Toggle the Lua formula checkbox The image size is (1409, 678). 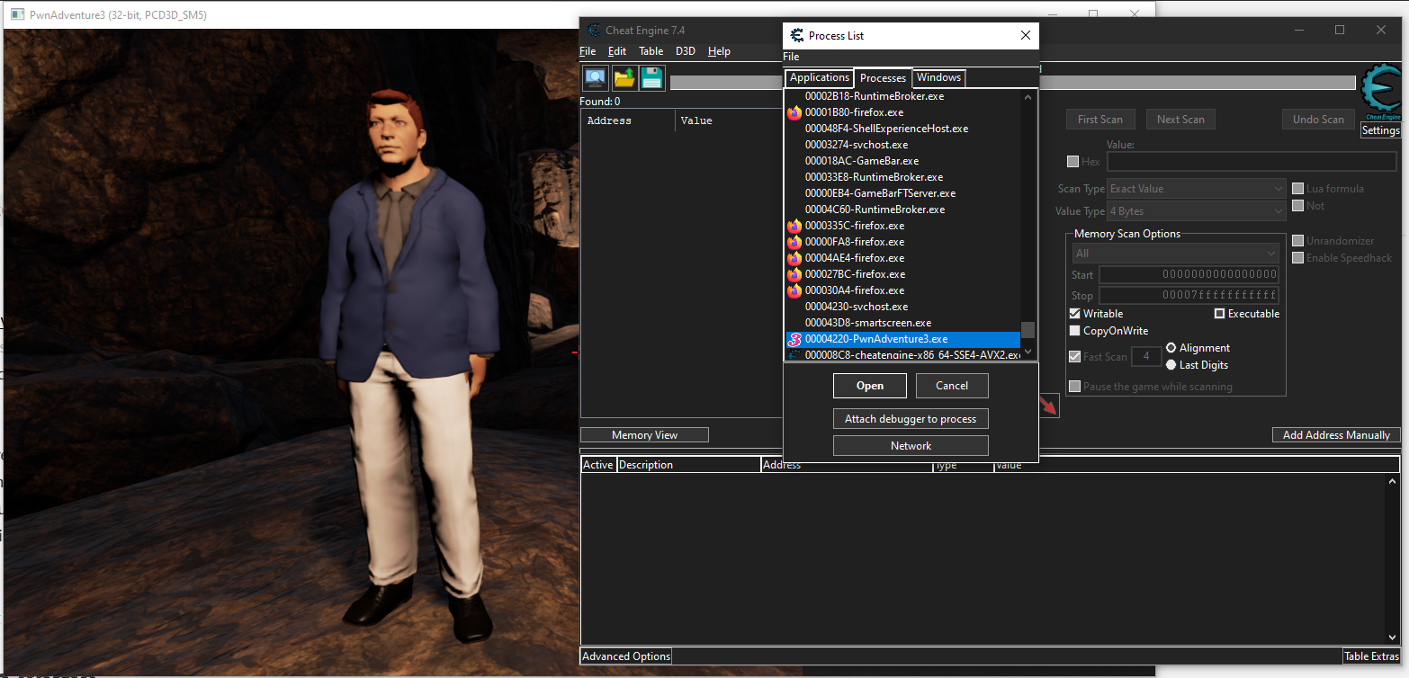1298,189
